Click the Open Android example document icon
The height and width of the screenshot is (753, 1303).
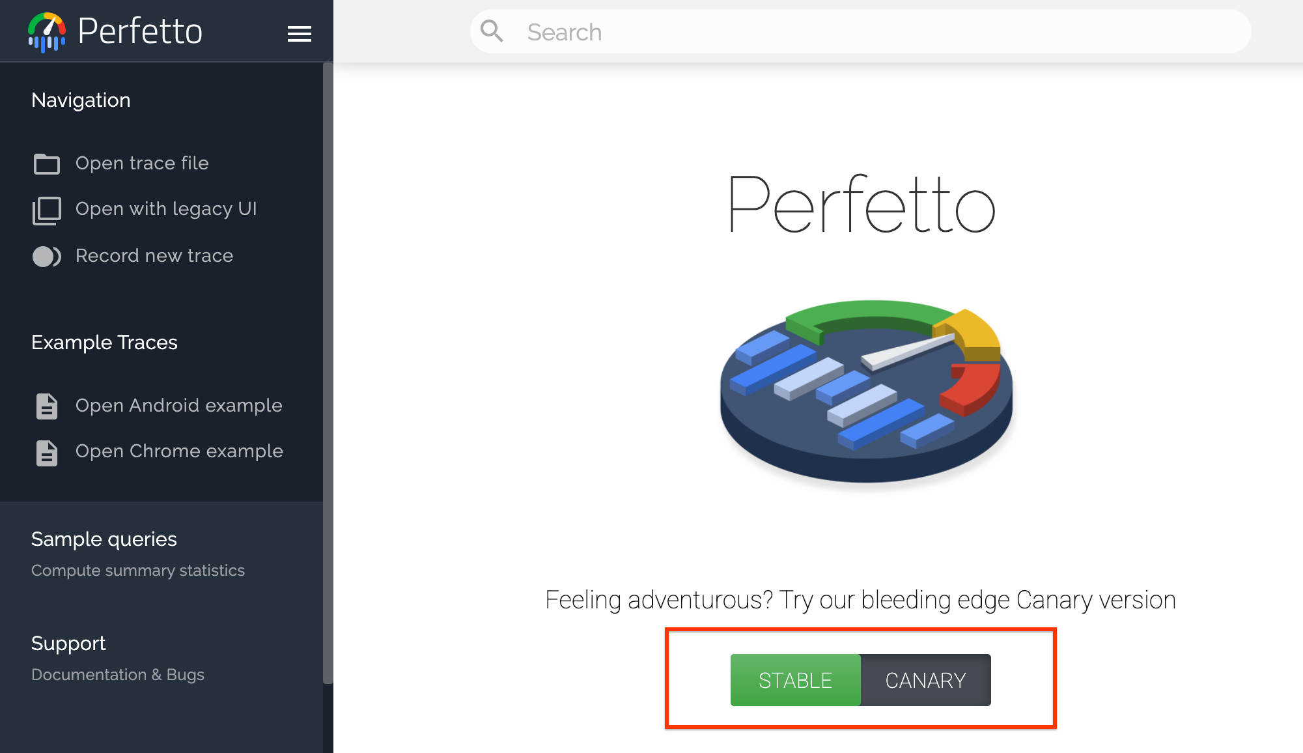(x=46, y=406)
